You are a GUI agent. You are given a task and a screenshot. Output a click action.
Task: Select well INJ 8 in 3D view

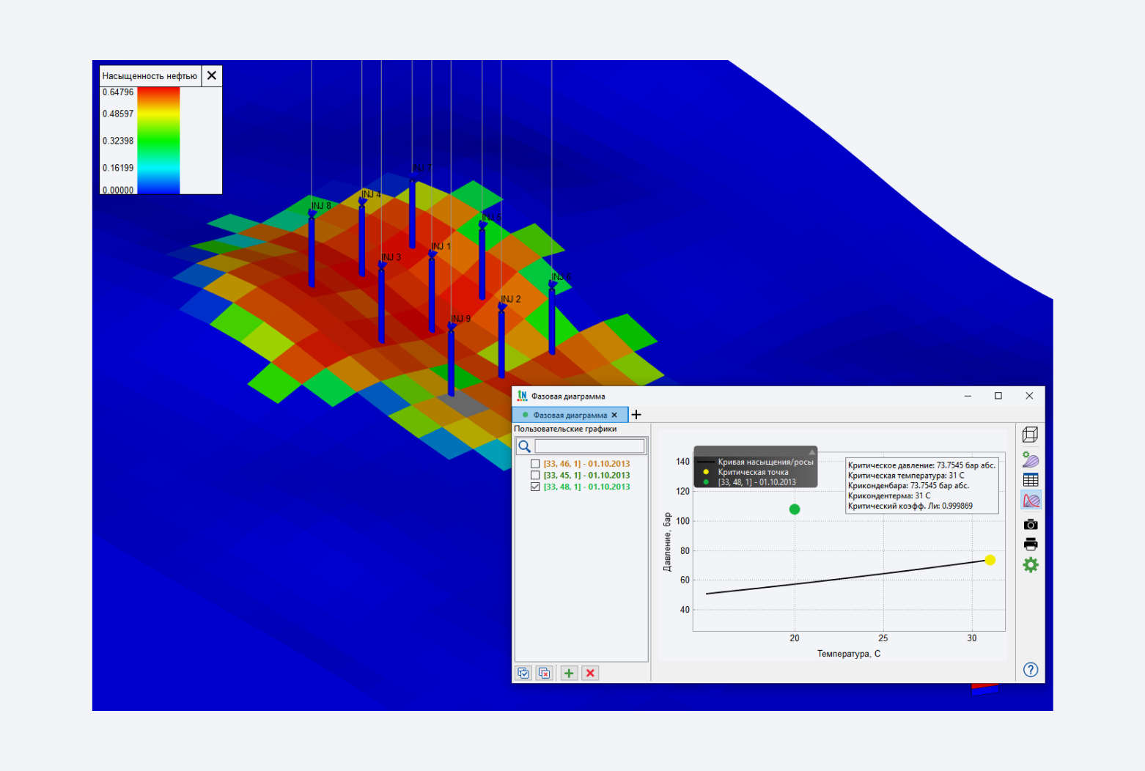(x=312, y=249)
